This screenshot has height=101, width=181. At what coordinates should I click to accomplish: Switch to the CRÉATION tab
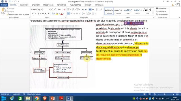click(x=36, y=5)
